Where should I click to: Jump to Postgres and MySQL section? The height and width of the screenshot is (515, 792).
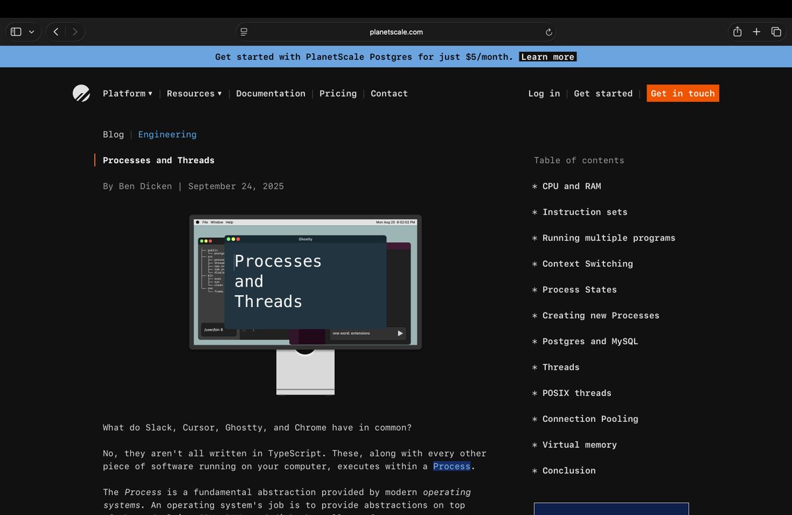[590, 341]
